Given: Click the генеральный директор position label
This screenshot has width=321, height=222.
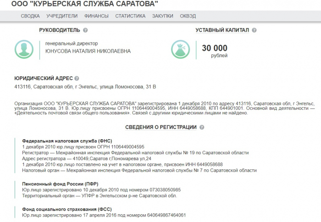Looking at the screenshot, I should point(72,43).
